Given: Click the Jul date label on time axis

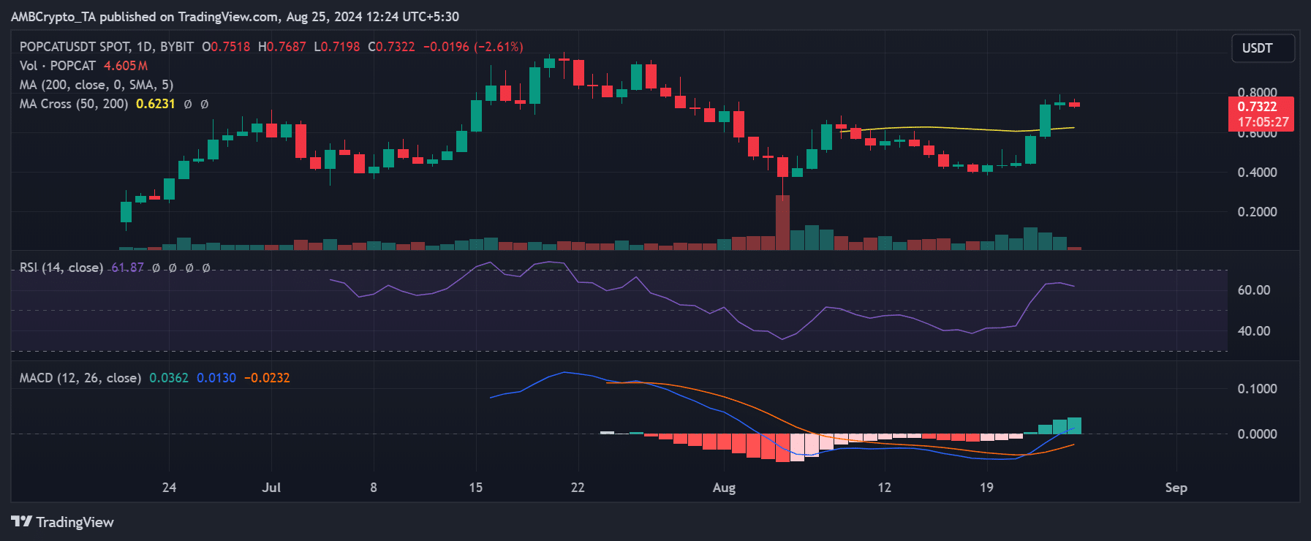Looking at the screenshot, I should click(x=271, y=488).
